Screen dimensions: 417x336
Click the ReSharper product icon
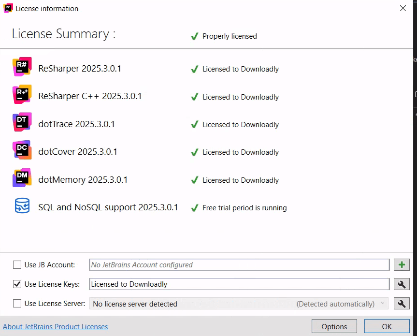(22, 67)
